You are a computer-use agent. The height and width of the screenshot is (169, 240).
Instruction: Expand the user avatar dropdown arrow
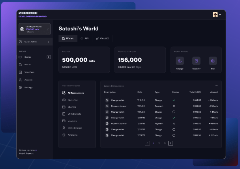(x=220, y=15)
